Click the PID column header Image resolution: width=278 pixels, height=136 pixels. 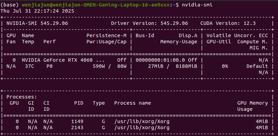(79, 103)
